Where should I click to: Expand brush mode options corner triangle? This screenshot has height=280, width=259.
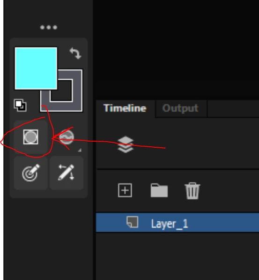[x=80, y=150]
